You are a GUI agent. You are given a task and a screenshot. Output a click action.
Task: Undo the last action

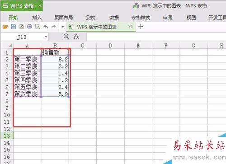point(46,27)
